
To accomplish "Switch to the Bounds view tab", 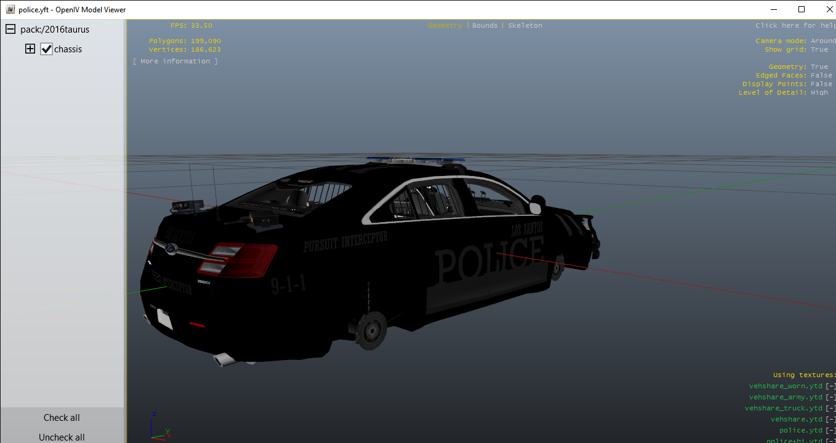I will (x=484, y=26).
